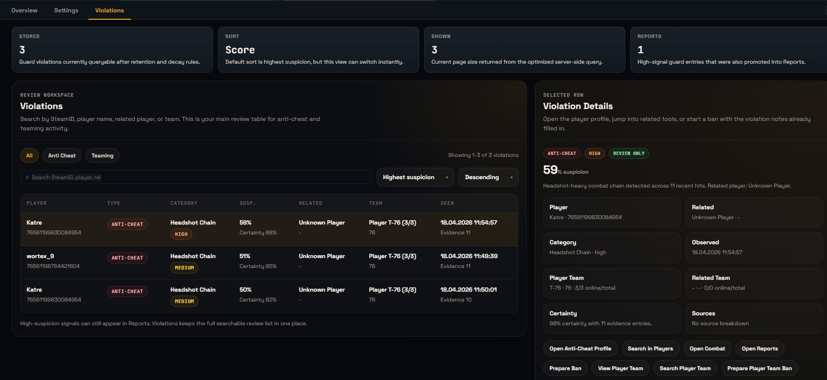Click the ANTI-CHEAT badge in wortex_9's row
This screenshot has width=827, height=380.
tap(127, 258)
